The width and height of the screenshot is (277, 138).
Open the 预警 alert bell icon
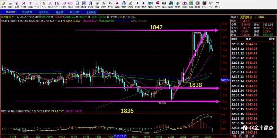coord(177,4)
